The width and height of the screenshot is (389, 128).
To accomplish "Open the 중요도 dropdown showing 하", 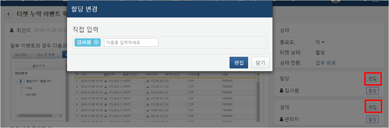I will (320, 42).
